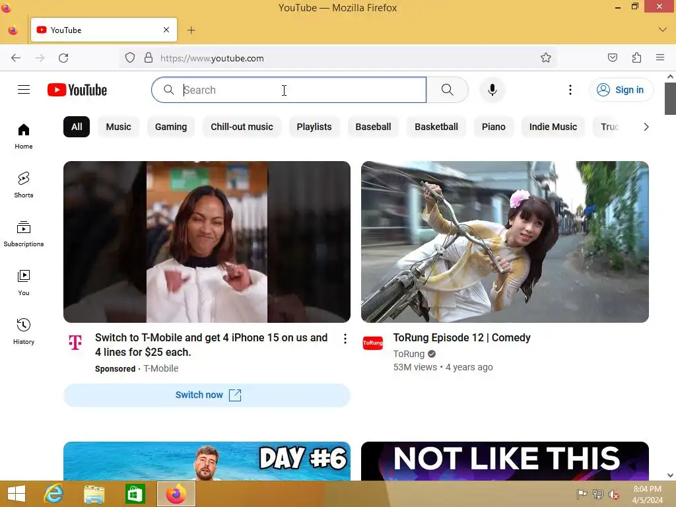676x507 pixels.
Task: Click the Firefox address bar URL
Action: tap(212, 58)
